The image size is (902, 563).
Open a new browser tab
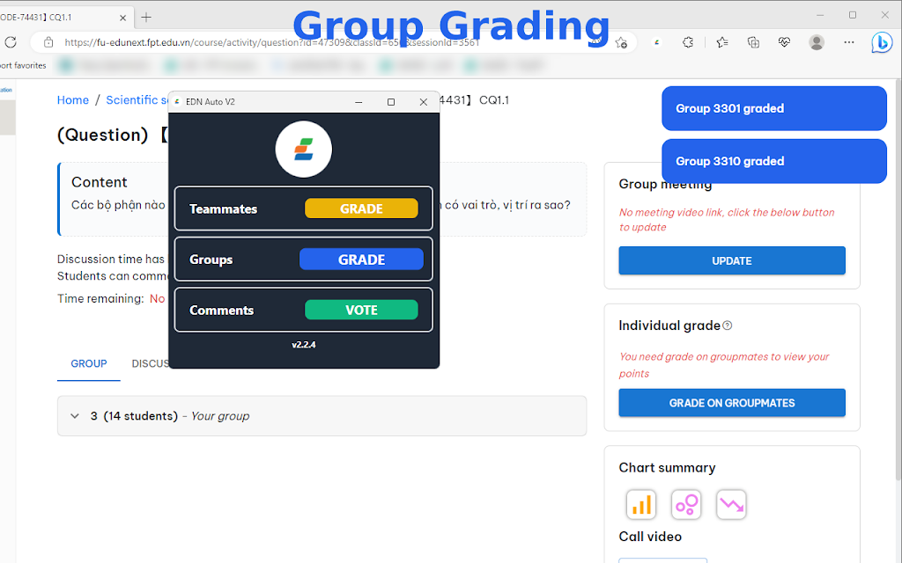click(146, 18)
